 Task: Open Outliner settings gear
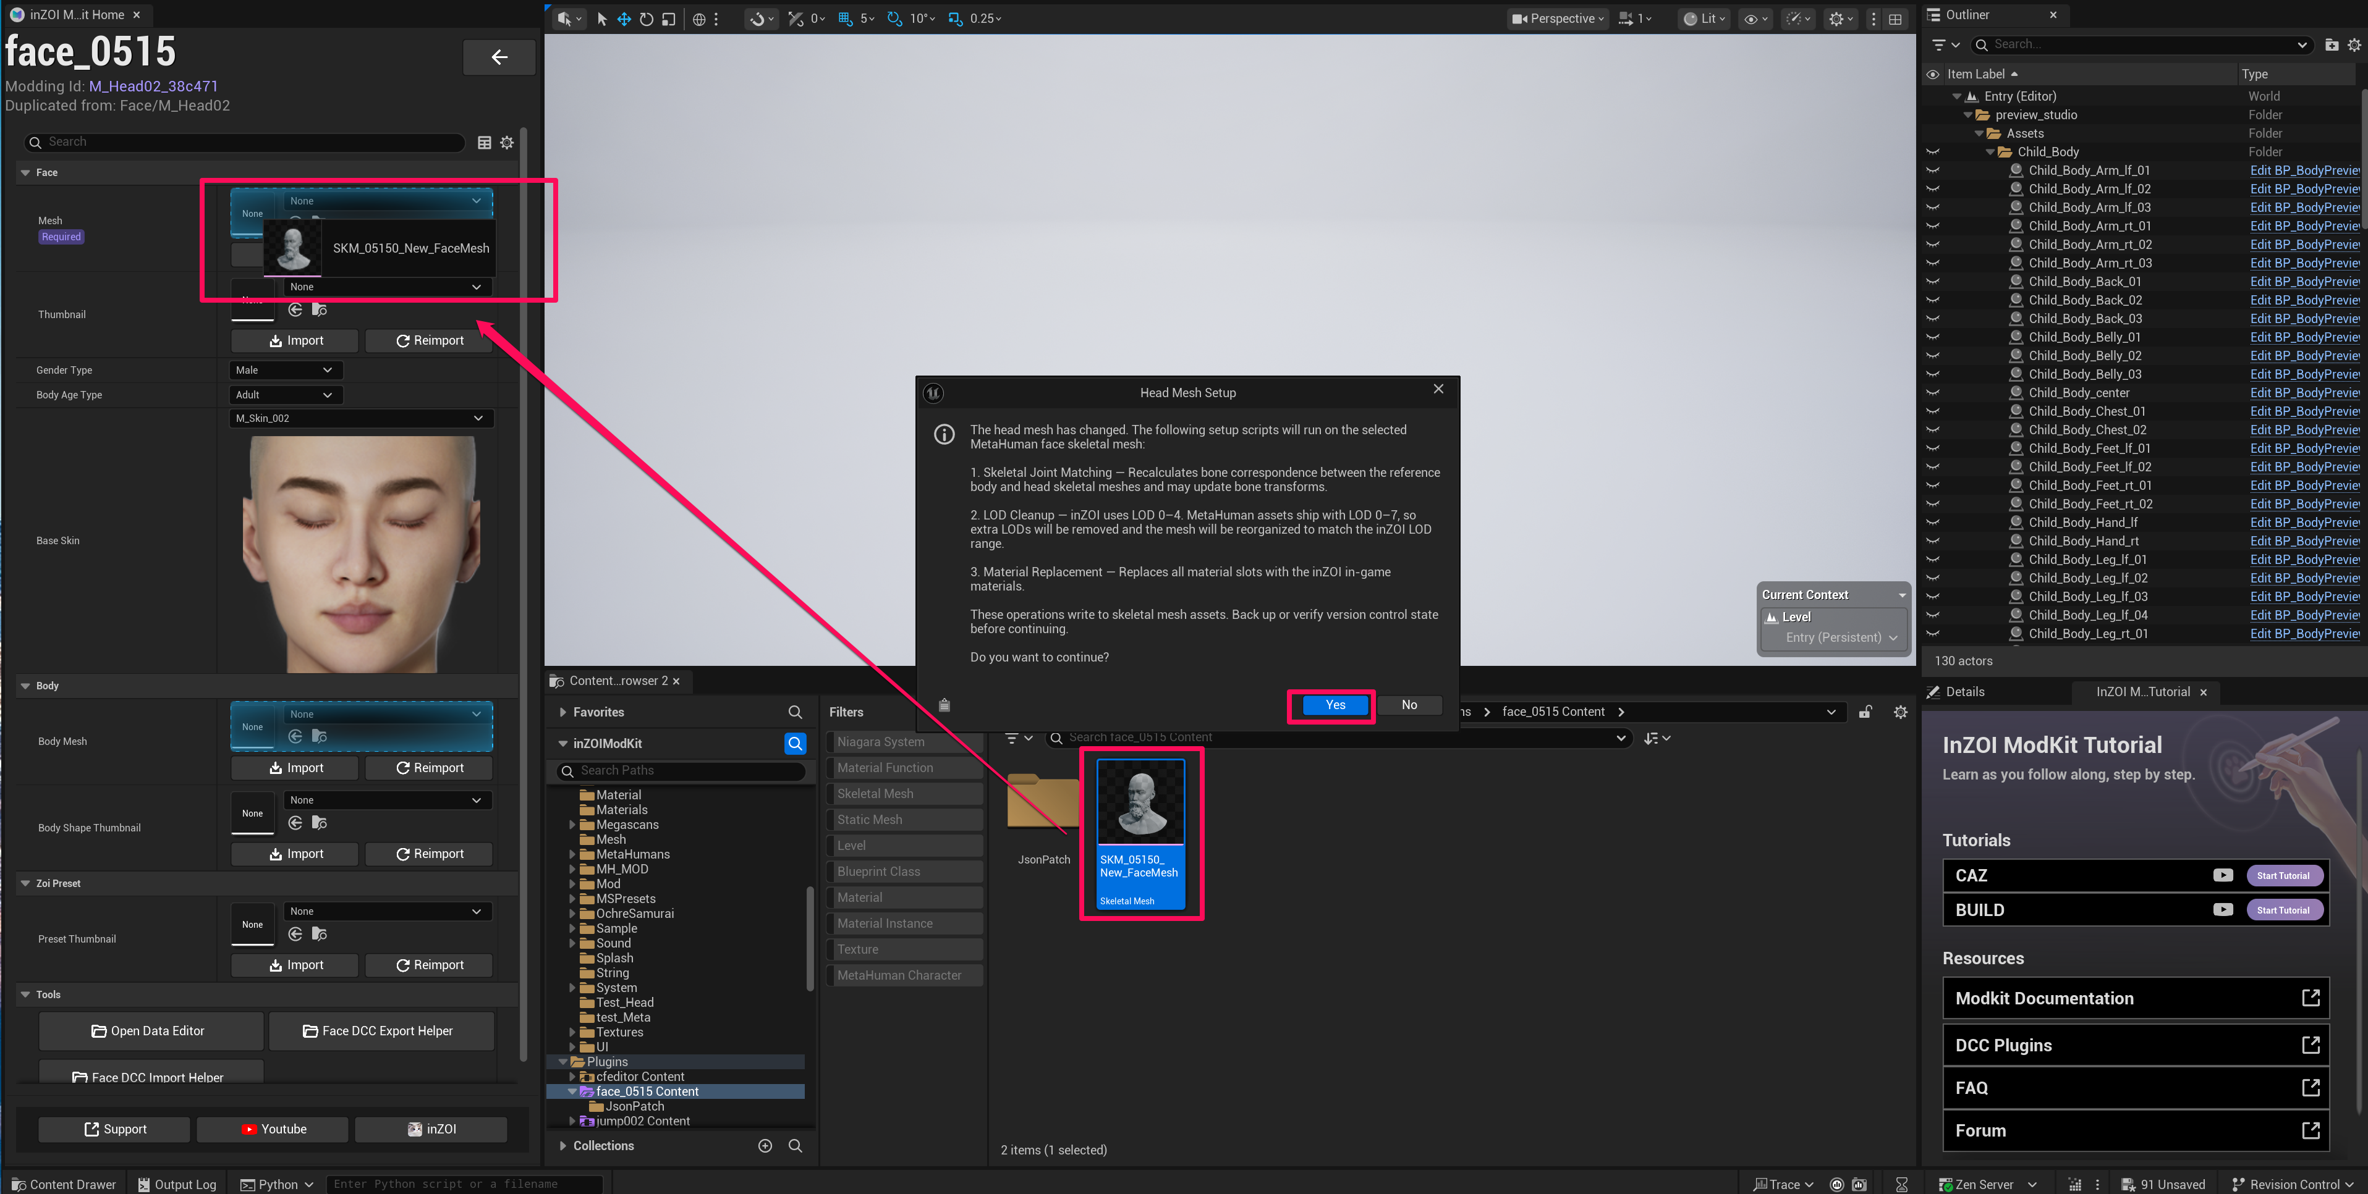(2354, 44)
